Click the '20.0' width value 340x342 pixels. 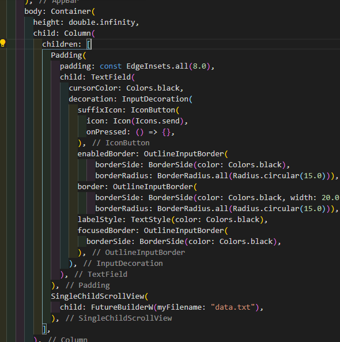click(330, 198)
